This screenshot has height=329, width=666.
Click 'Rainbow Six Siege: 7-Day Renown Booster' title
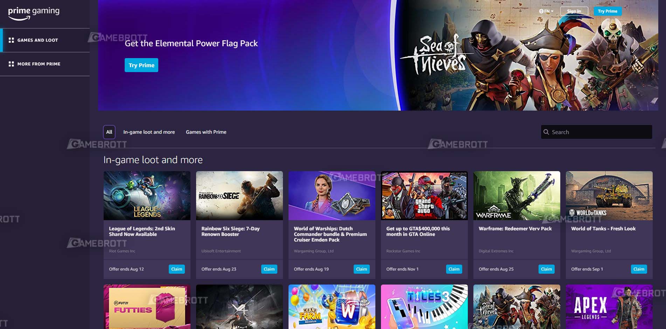[230, 231]
